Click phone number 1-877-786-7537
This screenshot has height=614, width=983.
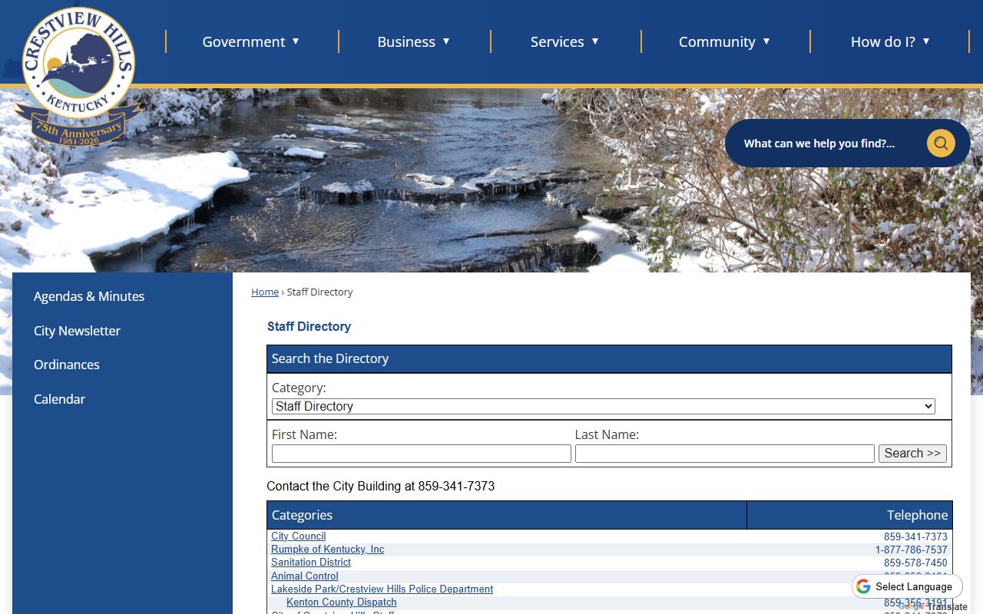(912, 550)
